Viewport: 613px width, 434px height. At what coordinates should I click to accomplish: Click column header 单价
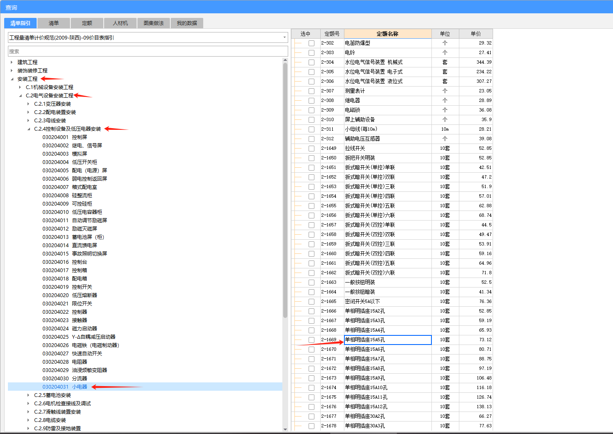pos(476,34)
